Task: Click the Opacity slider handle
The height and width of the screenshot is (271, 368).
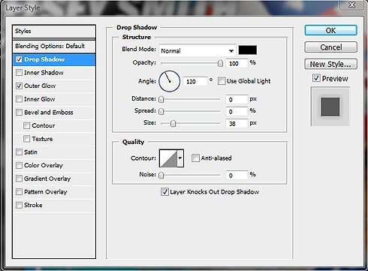Action: (x=220, y=63)
